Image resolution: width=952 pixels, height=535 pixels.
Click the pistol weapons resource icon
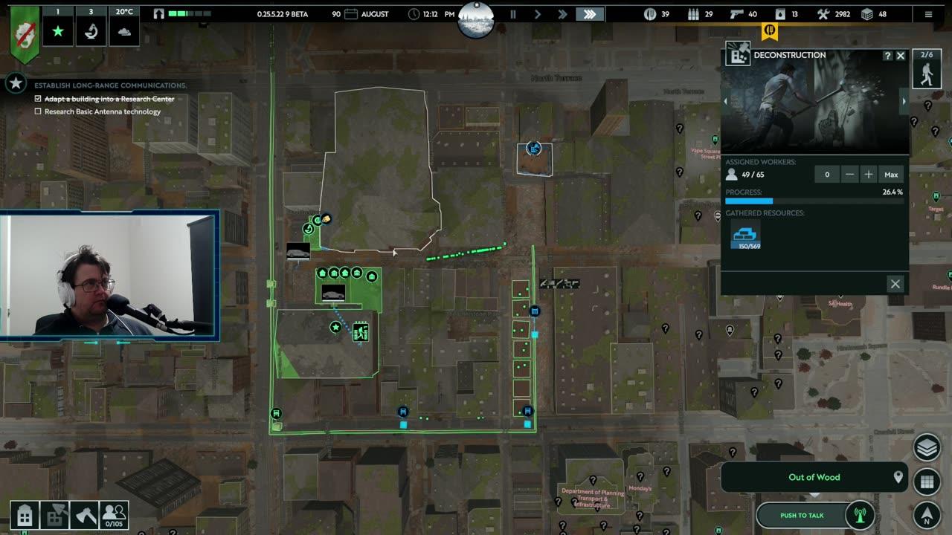tap(737, 14)
